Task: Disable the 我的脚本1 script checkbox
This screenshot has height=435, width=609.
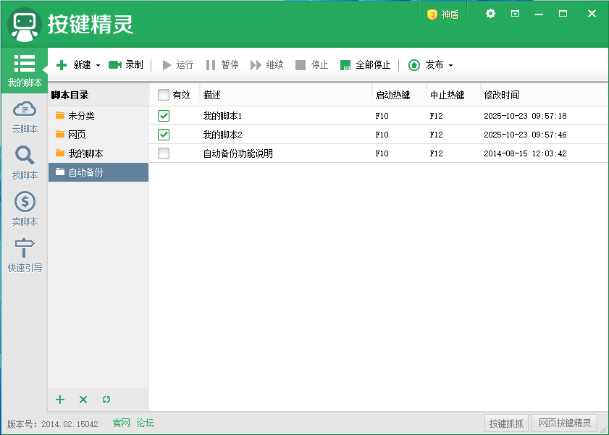Action: [x=164, y=115]
